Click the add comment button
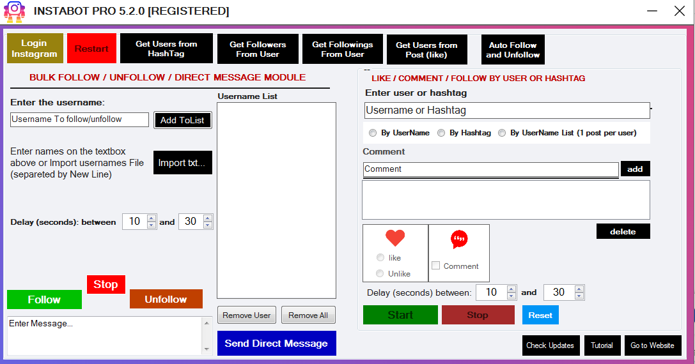This screenshot has height=364, width=695. [x=635, y=169]
